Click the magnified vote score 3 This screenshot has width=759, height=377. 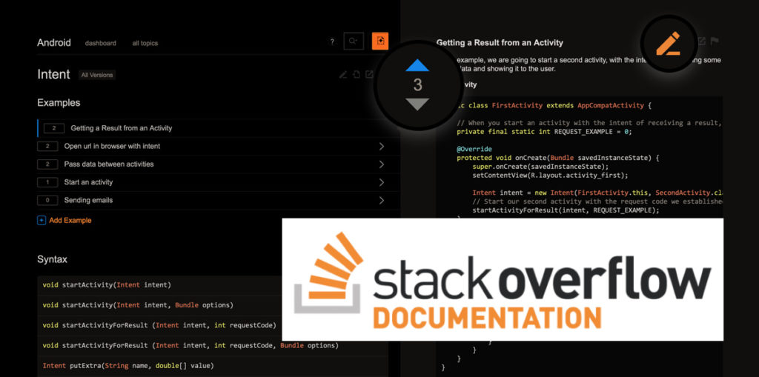417,85
